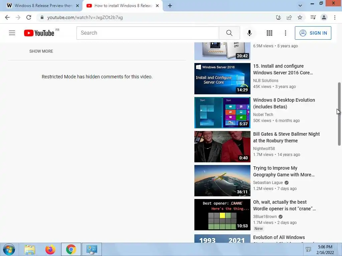Open the Windows Start button
The height and width of the screenshot is (256, 342).
pyautogui.click(x=9, y=249)
